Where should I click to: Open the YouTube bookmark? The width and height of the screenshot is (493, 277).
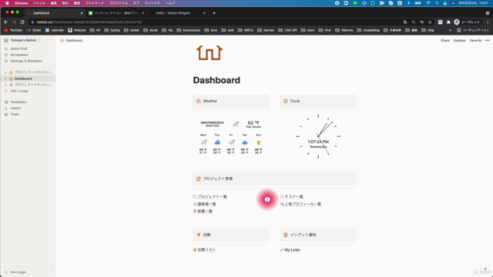point(13,30)
